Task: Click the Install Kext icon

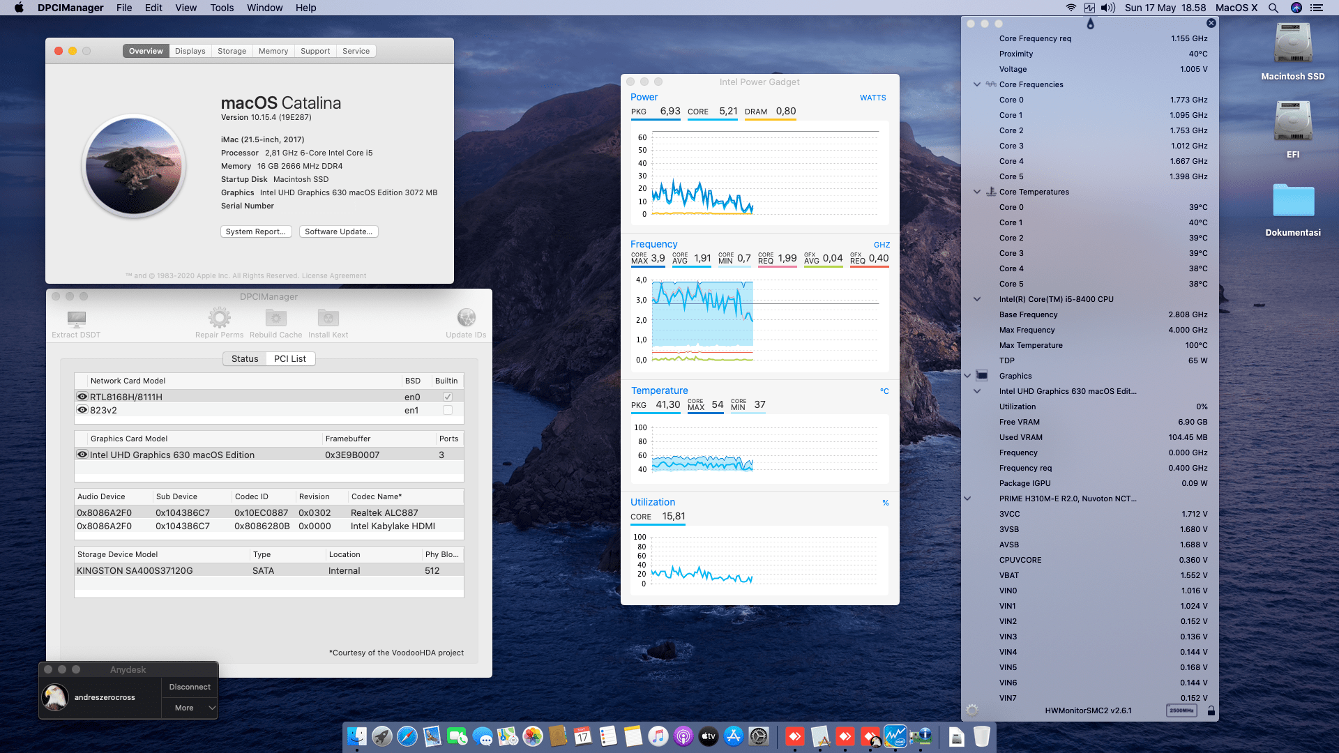Action: (327, 317)
